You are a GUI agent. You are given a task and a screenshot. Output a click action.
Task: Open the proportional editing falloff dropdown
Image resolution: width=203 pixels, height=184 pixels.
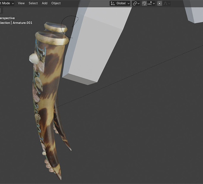coord(166,3)
